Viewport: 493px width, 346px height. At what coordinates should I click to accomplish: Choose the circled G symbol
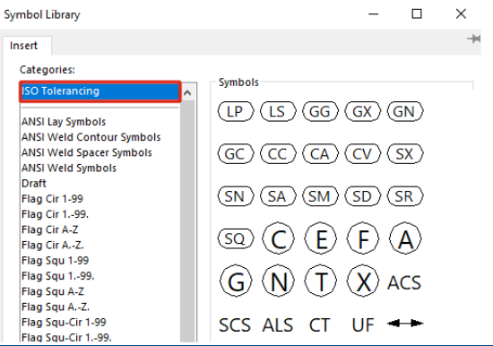click(x=236, y=281)
